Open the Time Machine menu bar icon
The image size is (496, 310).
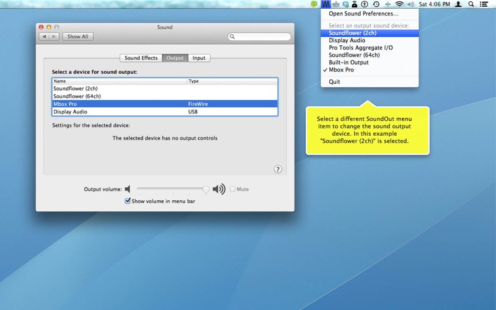[376, 4]
